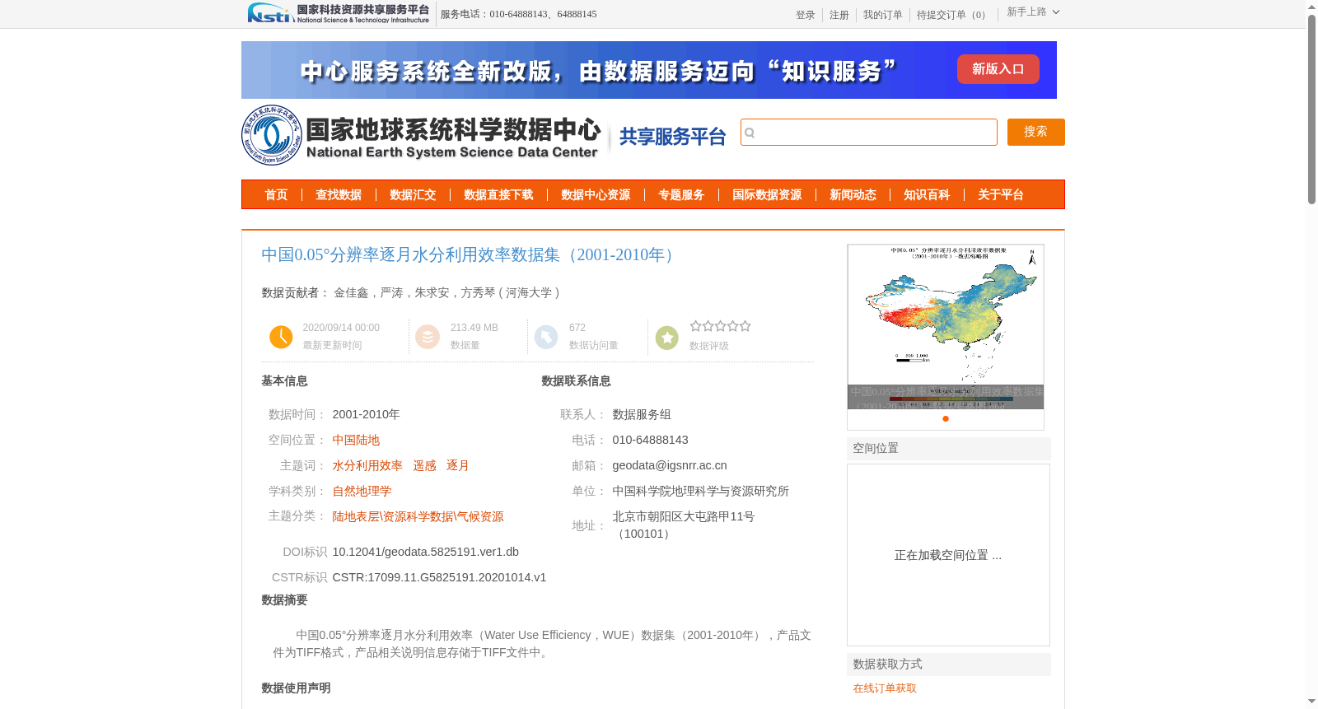Image resolution: width=1318 pixels, height=709 pixels.
Task: Rate the dataset with the fifth star
Action: [745, 326]
